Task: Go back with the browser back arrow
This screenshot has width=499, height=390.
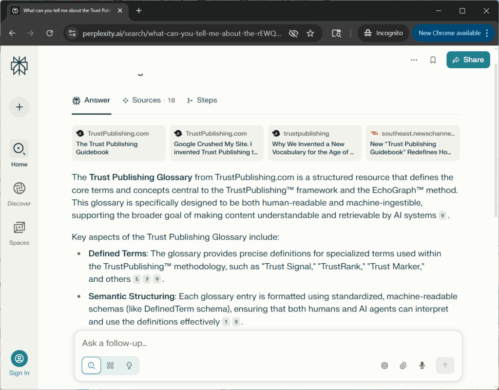Action: pyautogui.click(x=12, y=33)
